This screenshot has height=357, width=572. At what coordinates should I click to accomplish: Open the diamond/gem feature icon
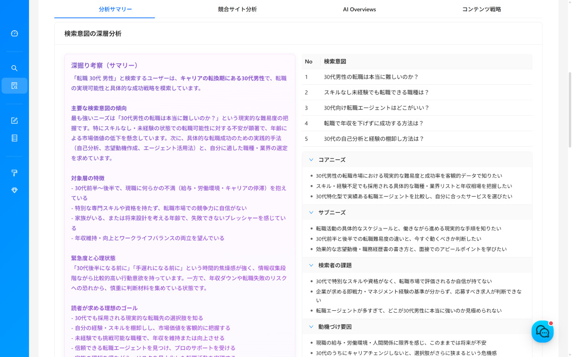14,190
